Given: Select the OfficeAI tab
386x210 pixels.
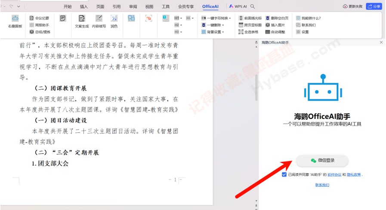Looking at the screenshot, I should 210,6.
